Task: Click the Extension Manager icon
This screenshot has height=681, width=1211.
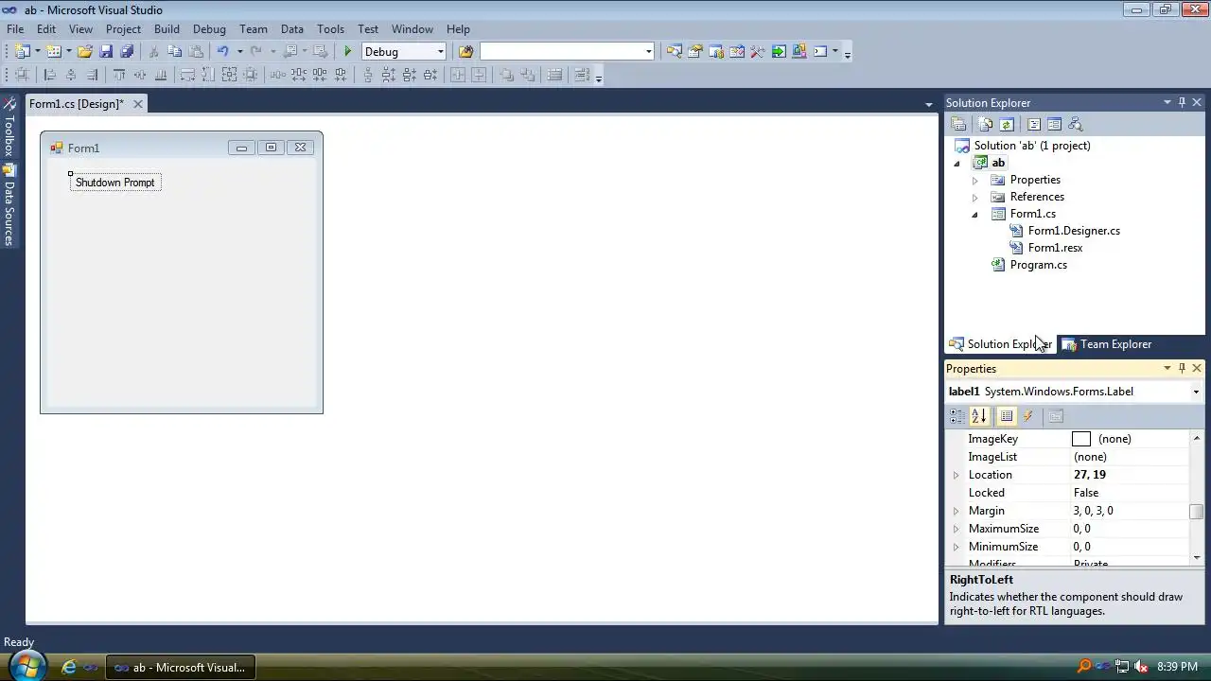Action: (x=799, y=51)
